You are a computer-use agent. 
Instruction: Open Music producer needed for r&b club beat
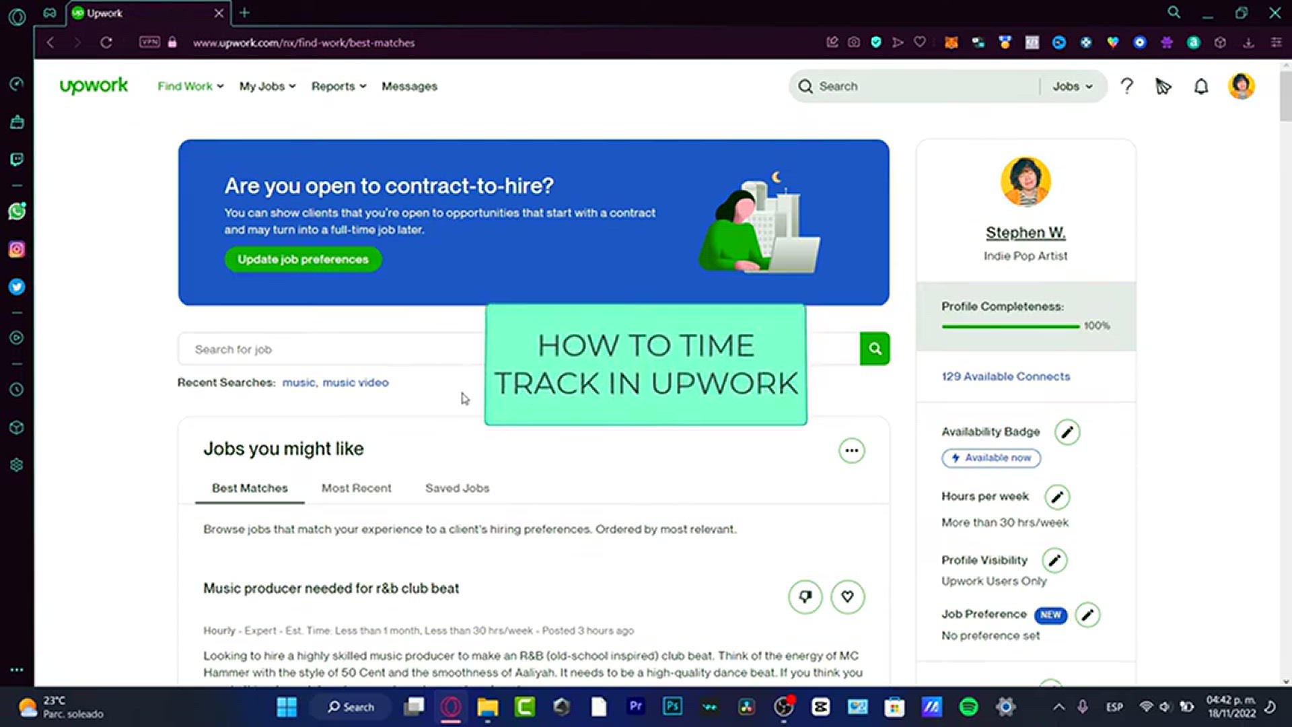(x=331, y=588)
